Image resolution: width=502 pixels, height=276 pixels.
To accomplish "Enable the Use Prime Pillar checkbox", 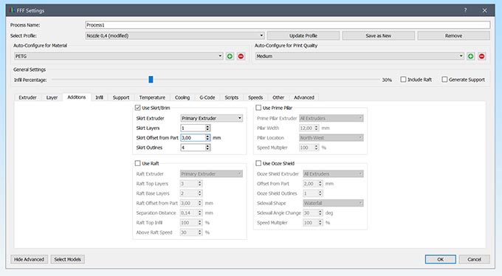I will coord(258,108).
